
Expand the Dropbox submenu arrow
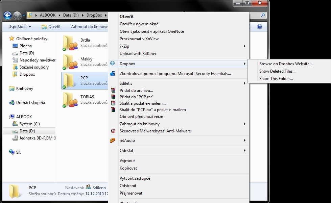click(245, 64)
